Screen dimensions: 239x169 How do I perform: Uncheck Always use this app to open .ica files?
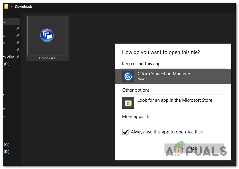coord(125,132)
